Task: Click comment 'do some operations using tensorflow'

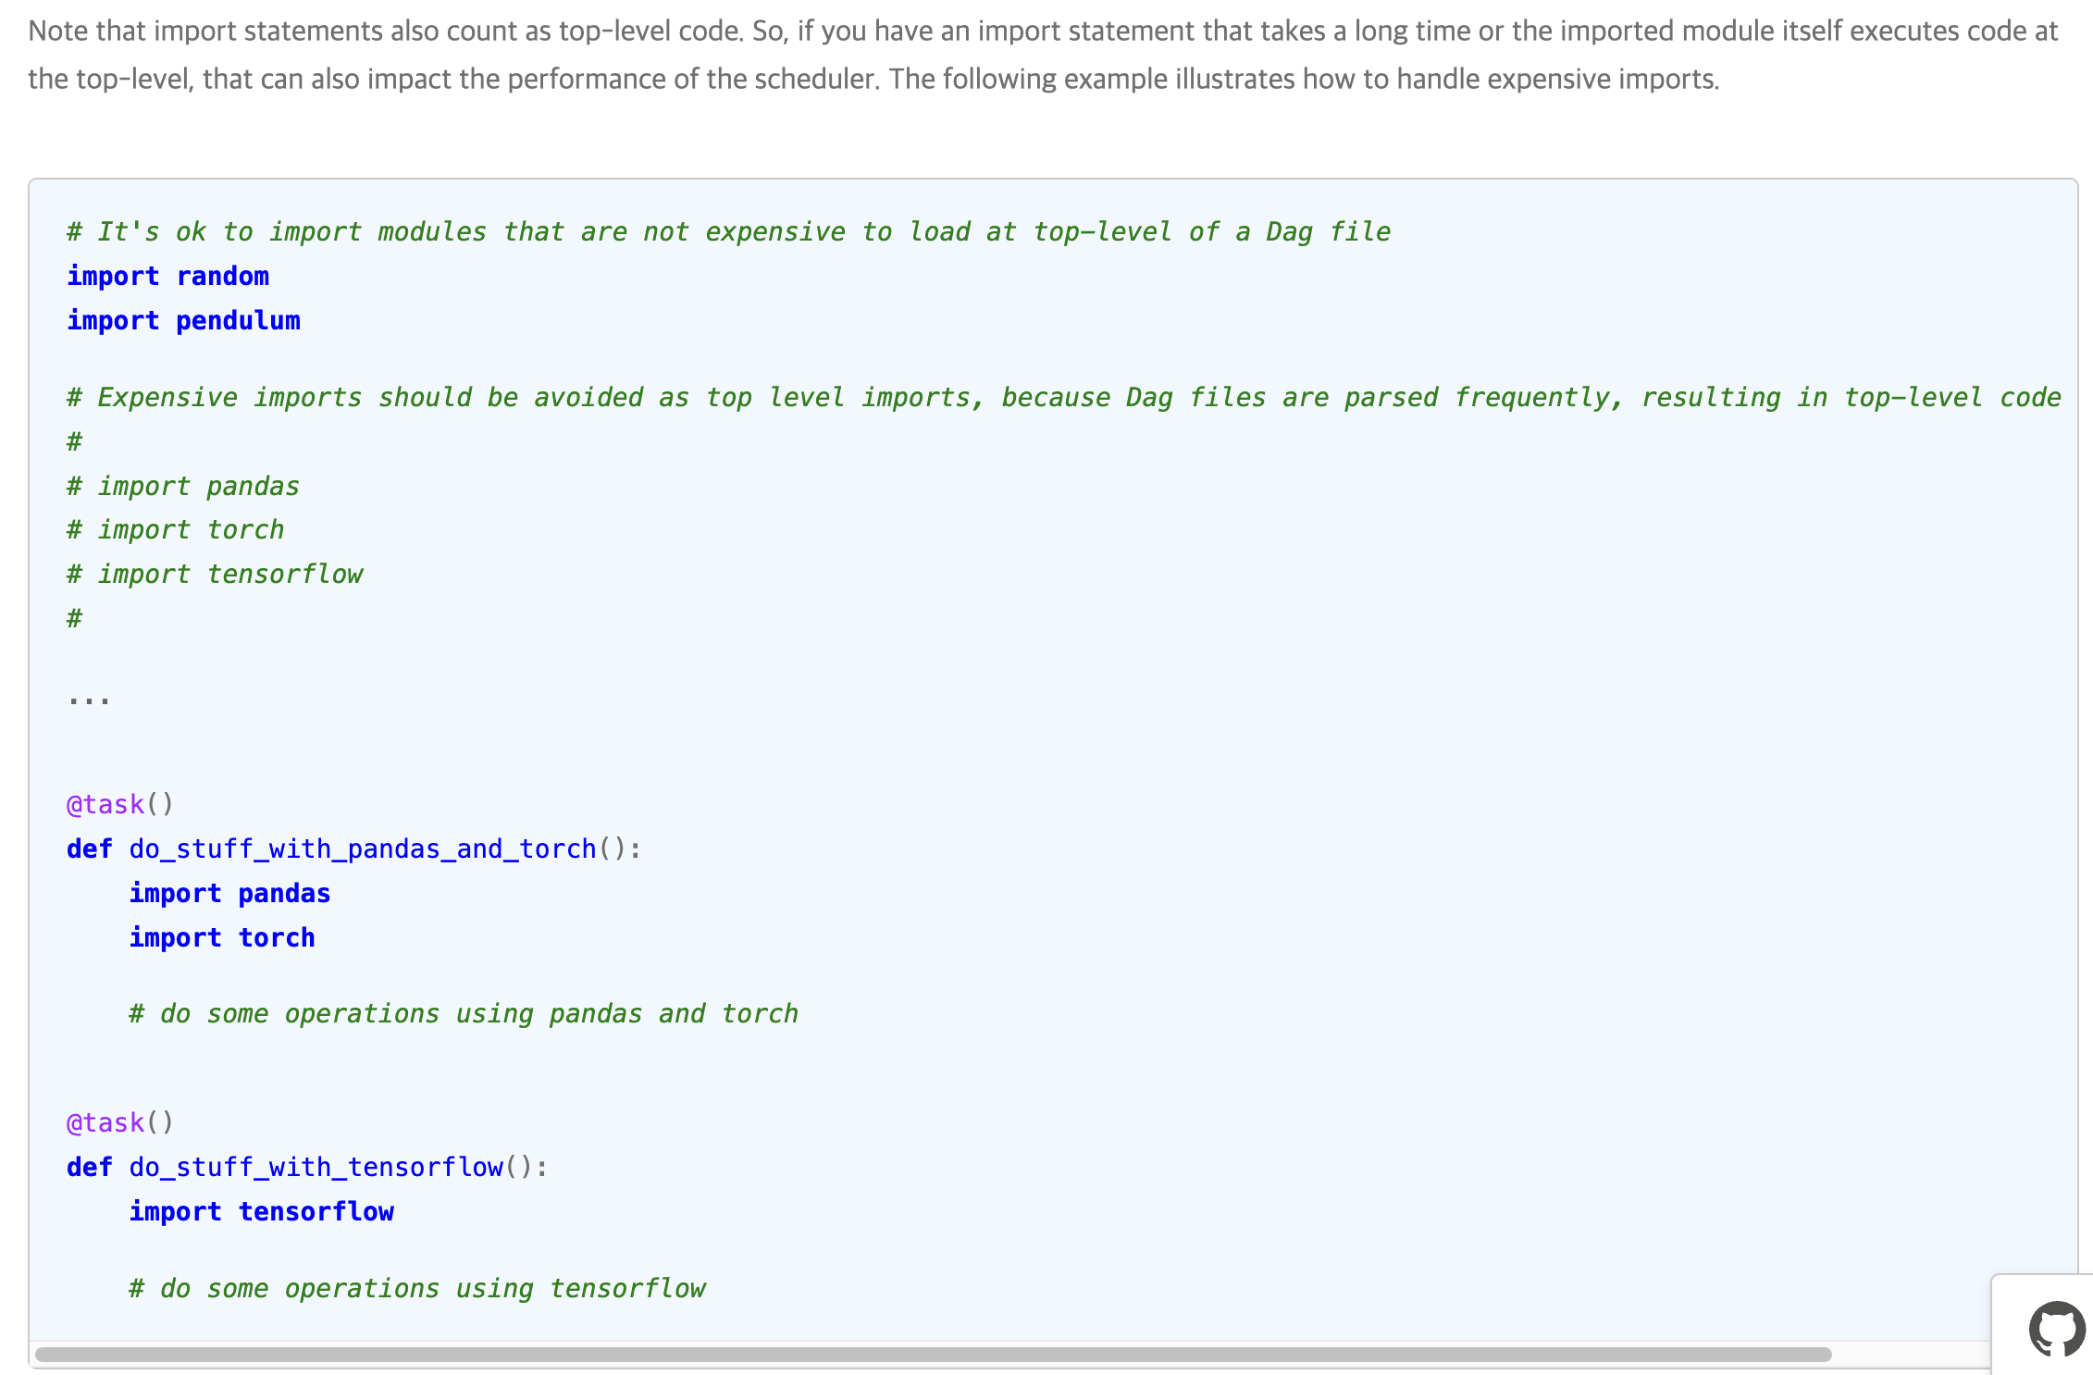Action: coord(416,1288)
